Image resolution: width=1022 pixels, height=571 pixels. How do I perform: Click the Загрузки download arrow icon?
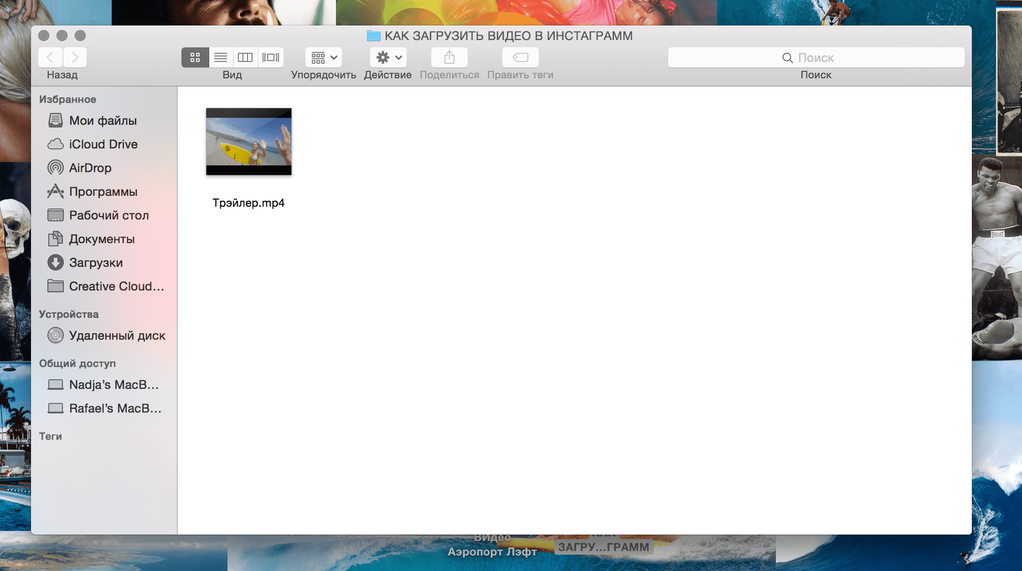click(x=56, y=262)
